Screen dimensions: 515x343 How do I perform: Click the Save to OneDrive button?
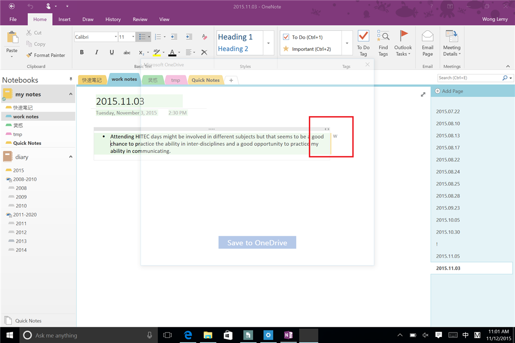click(x=257, y=242)
